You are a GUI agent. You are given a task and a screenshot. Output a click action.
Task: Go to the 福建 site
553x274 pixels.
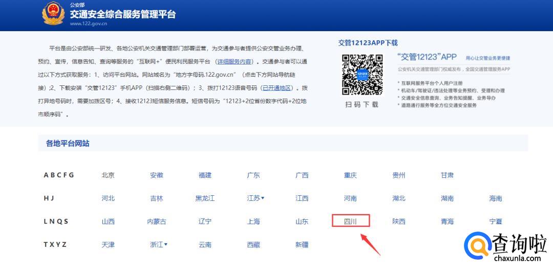pyautogui.click(x=205, y=175)
